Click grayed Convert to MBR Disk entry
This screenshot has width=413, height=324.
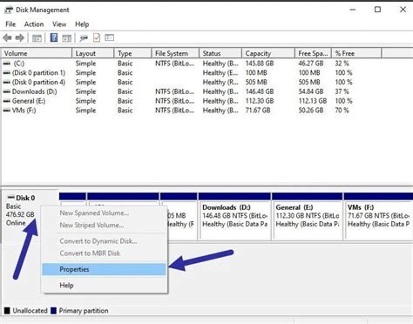pyautogui.click(x=104, y=253)
